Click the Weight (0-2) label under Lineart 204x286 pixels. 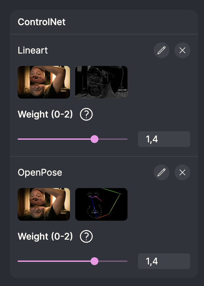point(45,115)
